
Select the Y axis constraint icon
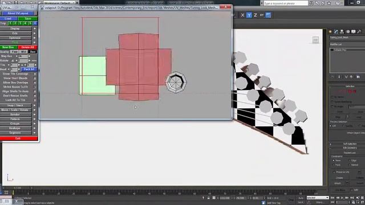(249, 15)
